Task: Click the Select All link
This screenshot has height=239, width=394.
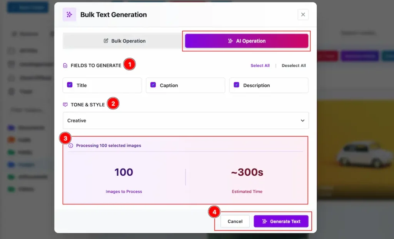Action: tap(260, 65)
